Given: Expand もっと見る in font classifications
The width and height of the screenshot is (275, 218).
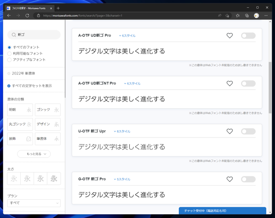Looking at the screenshot, I should pyautogui.click(x=34, y=154).
